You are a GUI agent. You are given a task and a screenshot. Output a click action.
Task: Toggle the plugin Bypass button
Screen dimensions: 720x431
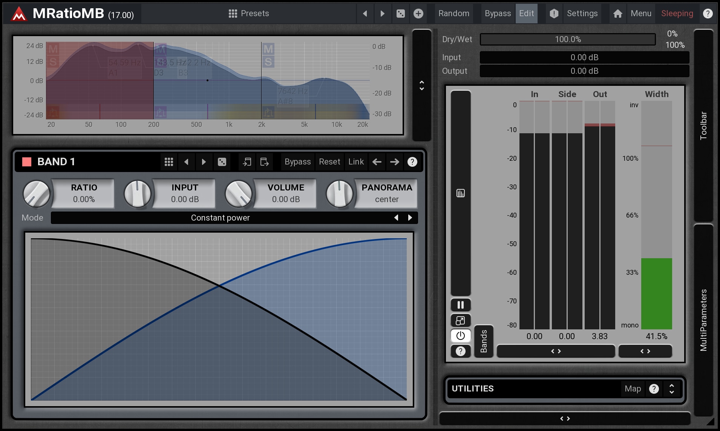[498, 14]
